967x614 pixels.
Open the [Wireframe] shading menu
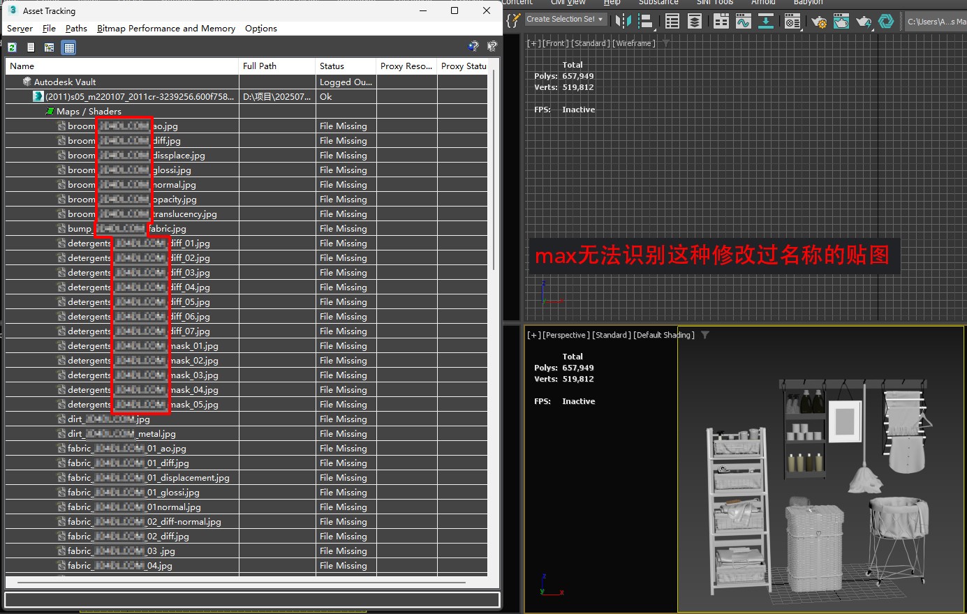634,43
